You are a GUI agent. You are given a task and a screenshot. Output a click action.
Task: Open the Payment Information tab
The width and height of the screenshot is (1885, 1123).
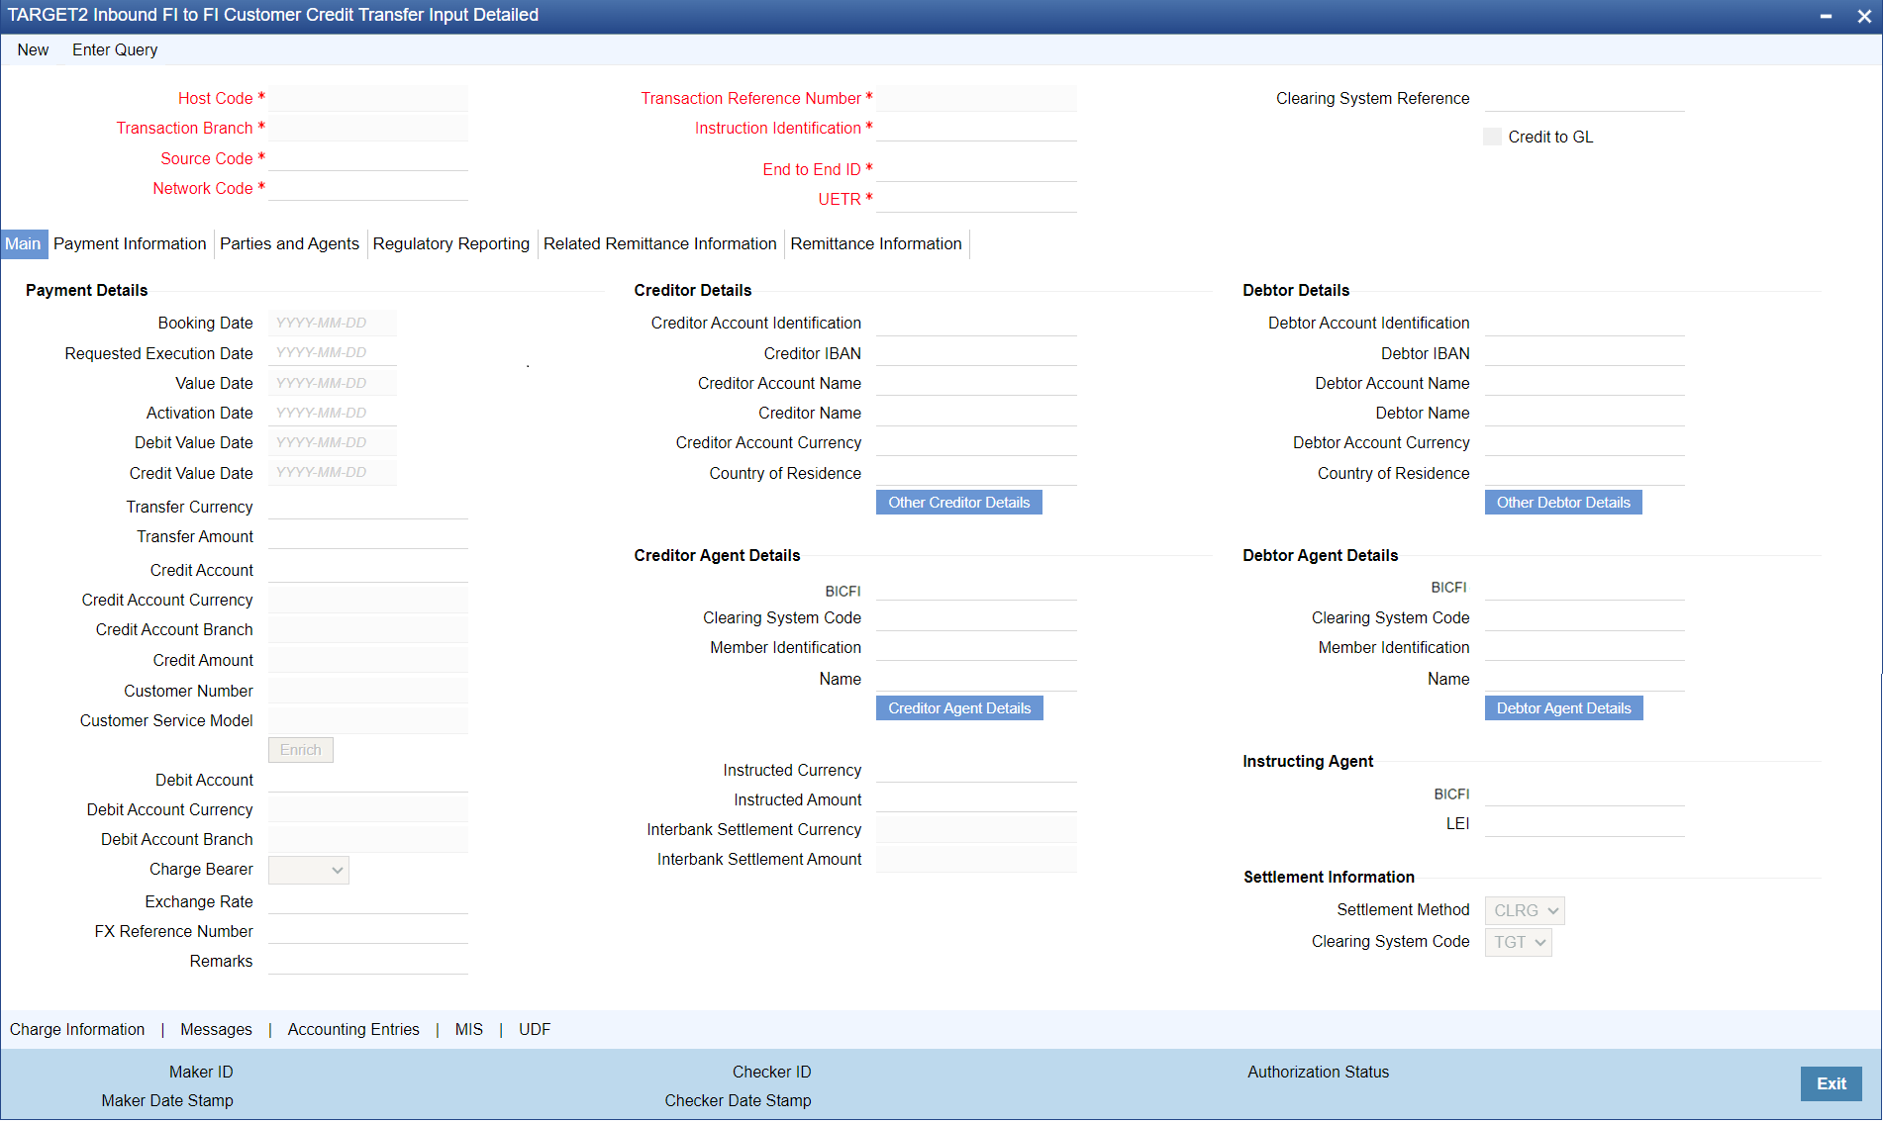[x=130, y=244]
